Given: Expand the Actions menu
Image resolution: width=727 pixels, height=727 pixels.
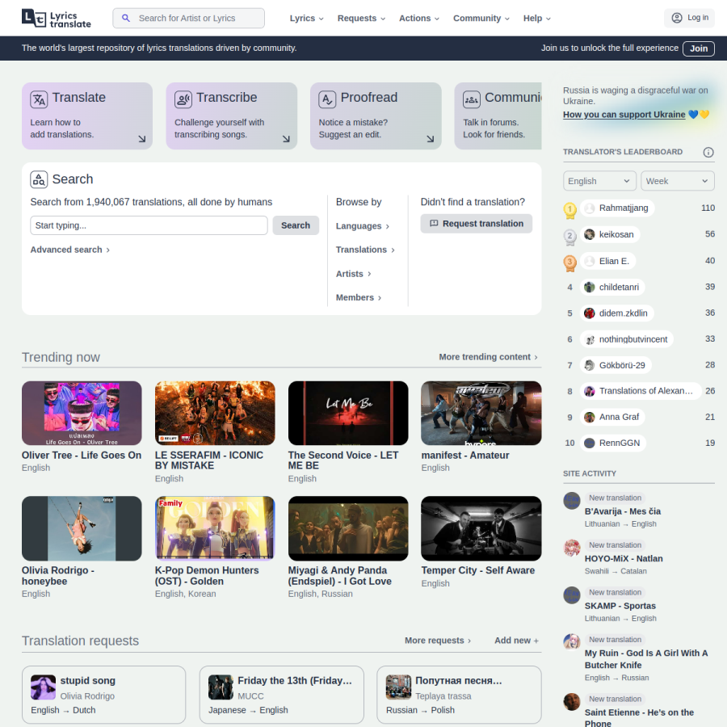Looking at the screenshot, I should click(x=419, y=19).
